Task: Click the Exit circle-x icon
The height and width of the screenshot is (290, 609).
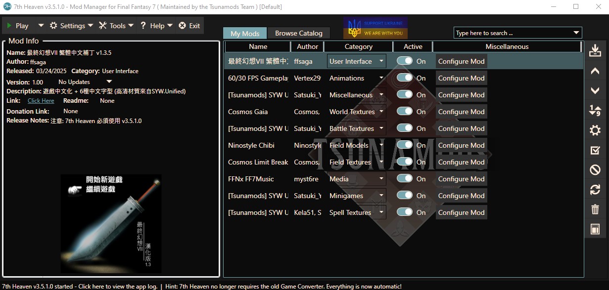Action: 182,26
